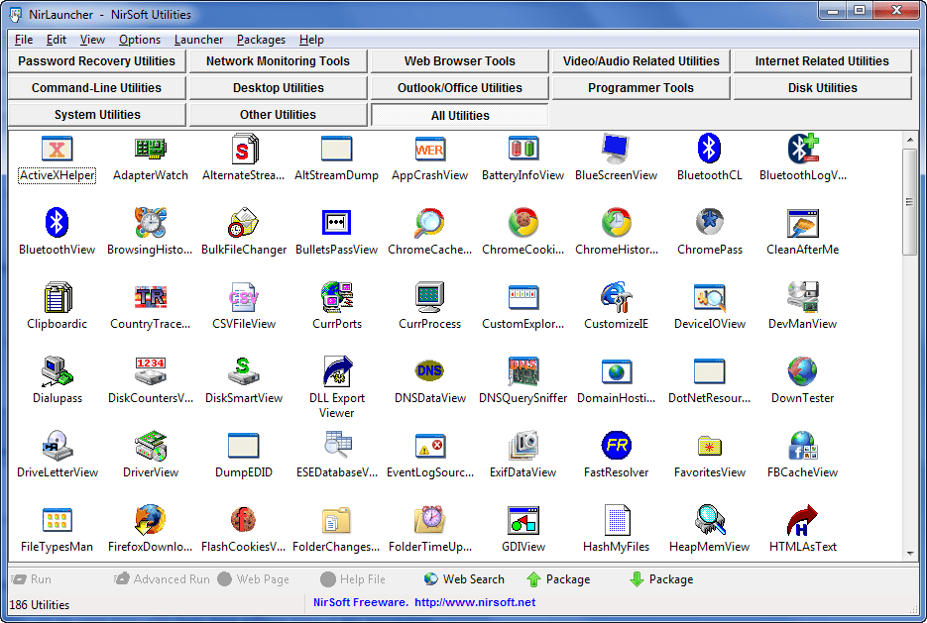Click the FastResolver FR icon

[x=616, y=446]
